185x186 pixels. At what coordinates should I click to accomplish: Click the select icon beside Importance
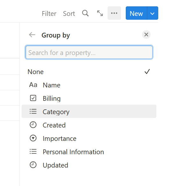[33, 138]
